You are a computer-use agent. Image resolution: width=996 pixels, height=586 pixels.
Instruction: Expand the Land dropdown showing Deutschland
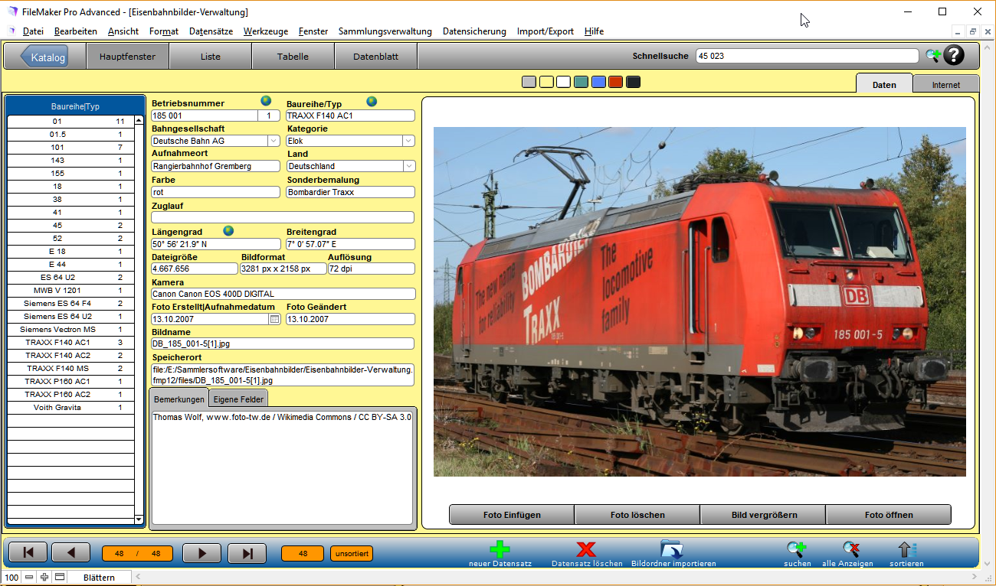pyautogui.click(x=408, y=166)
